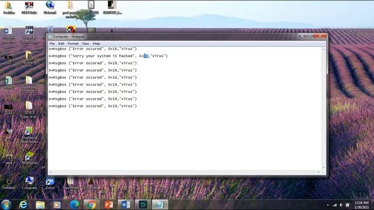
Task: Select the New folder desktop icon
Action: [71, 184]
